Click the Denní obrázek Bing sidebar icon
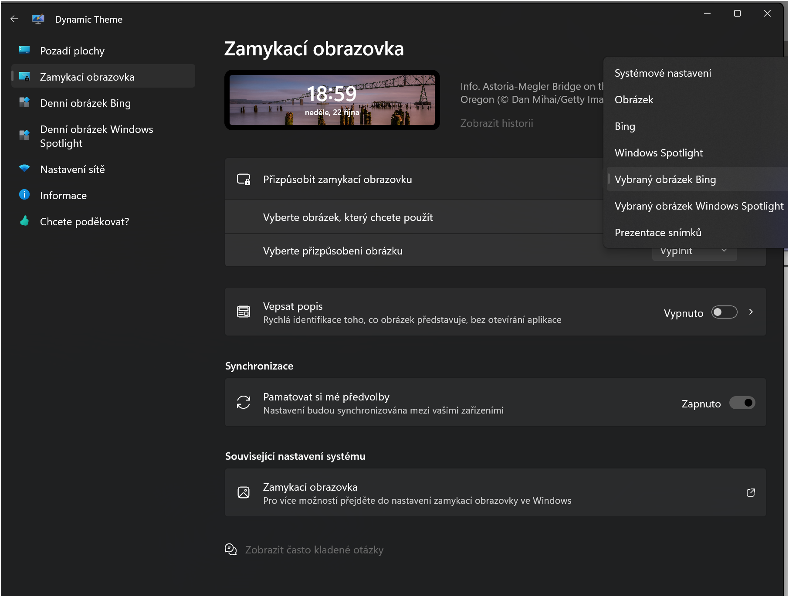The image size is (789, 597). pos(24,102)
